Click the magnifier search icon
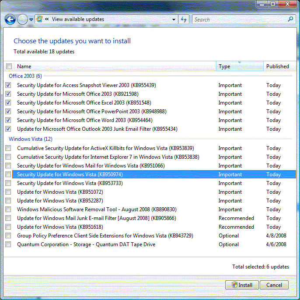The width and height of the screenshot is (300, 300). tap(290, 19)
